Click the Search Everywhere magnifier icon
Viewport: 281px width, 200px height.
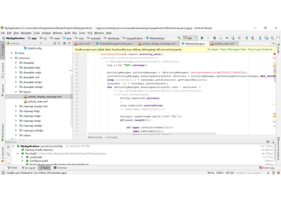[272, 38]
